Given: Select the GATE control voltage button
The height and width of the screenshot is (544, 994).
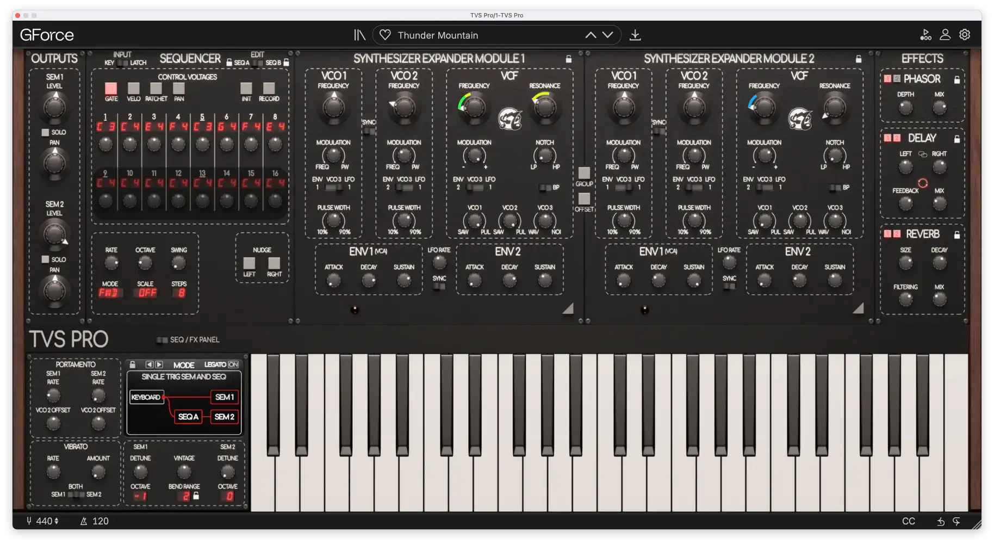Looking at the screenshot, I should 111,89.
